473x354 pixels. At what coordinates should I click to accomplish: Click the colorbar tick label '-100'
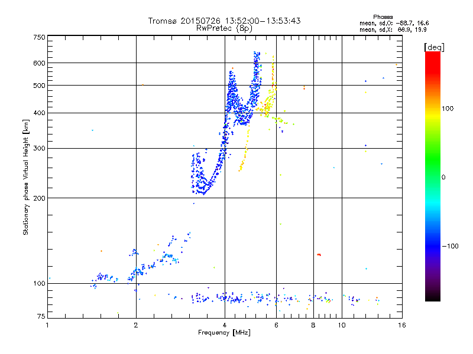450,246
